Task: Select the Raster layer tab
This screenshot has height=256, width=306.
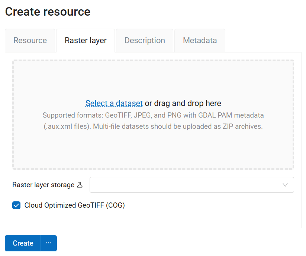Action: click(x=86, y=41)
